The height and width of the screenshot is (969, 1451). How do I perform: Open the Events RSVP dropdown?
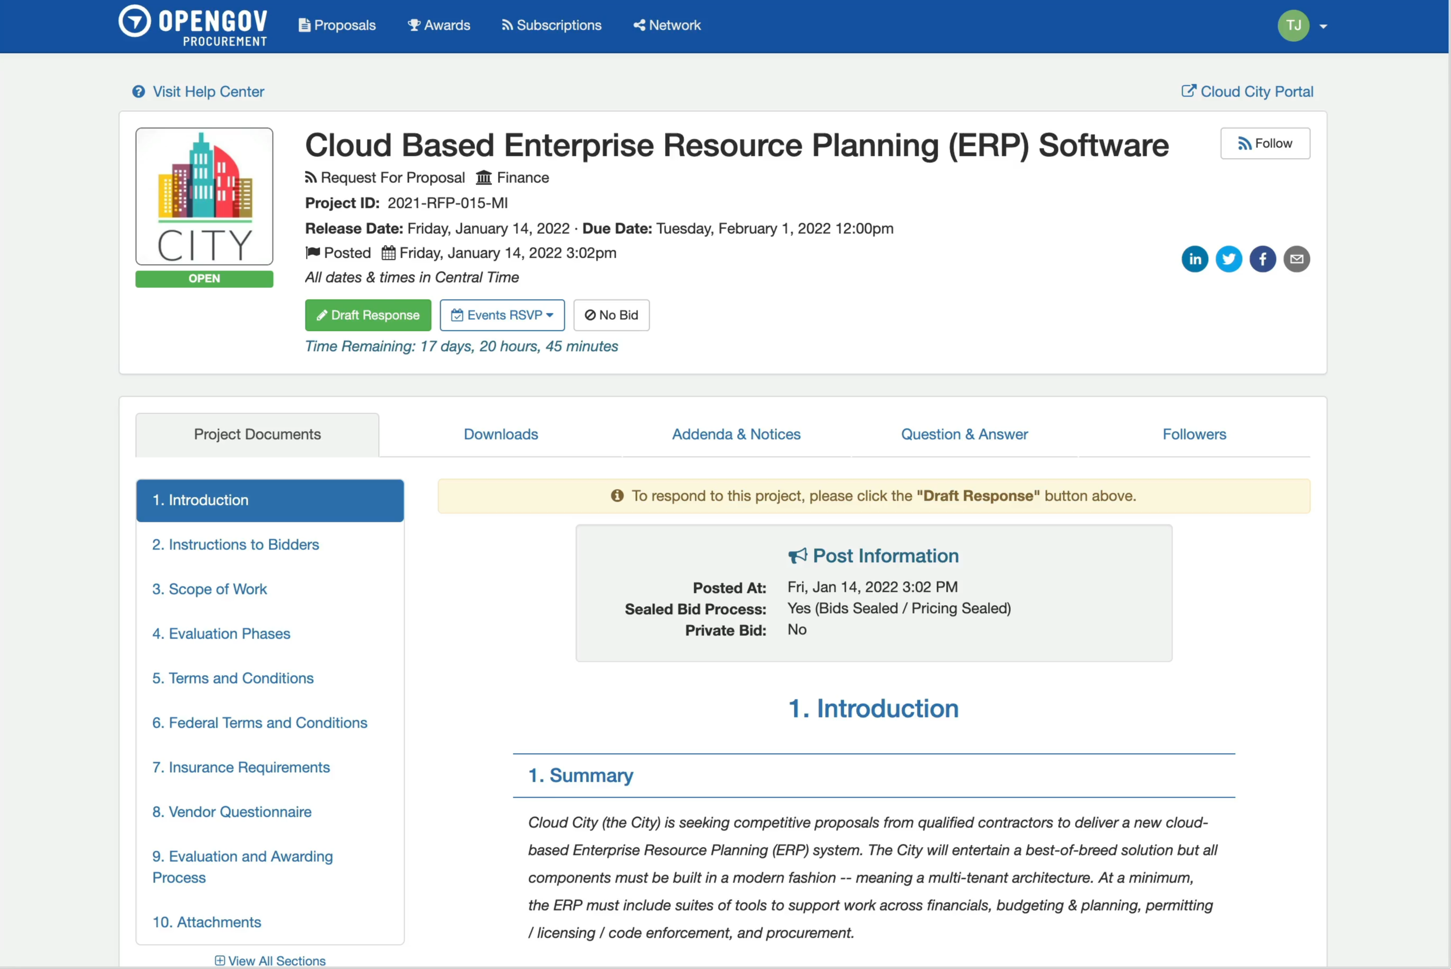(502, 315)
